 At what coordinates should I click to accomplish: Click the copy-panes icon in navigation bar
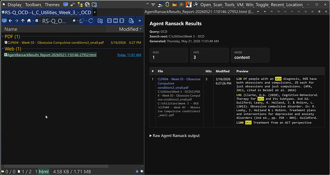[82, 21]
